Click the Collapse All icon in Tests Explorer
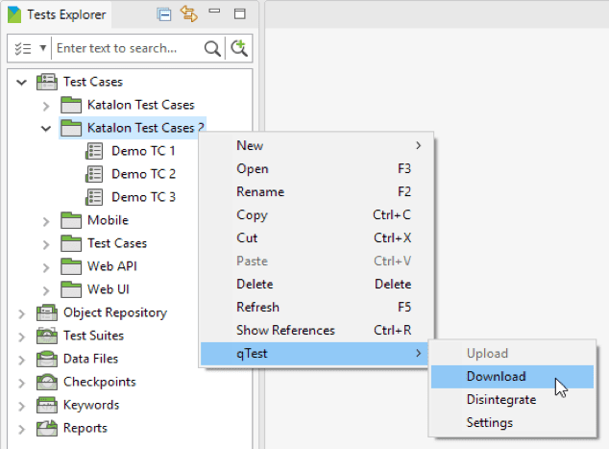 (x=164, y=14)
